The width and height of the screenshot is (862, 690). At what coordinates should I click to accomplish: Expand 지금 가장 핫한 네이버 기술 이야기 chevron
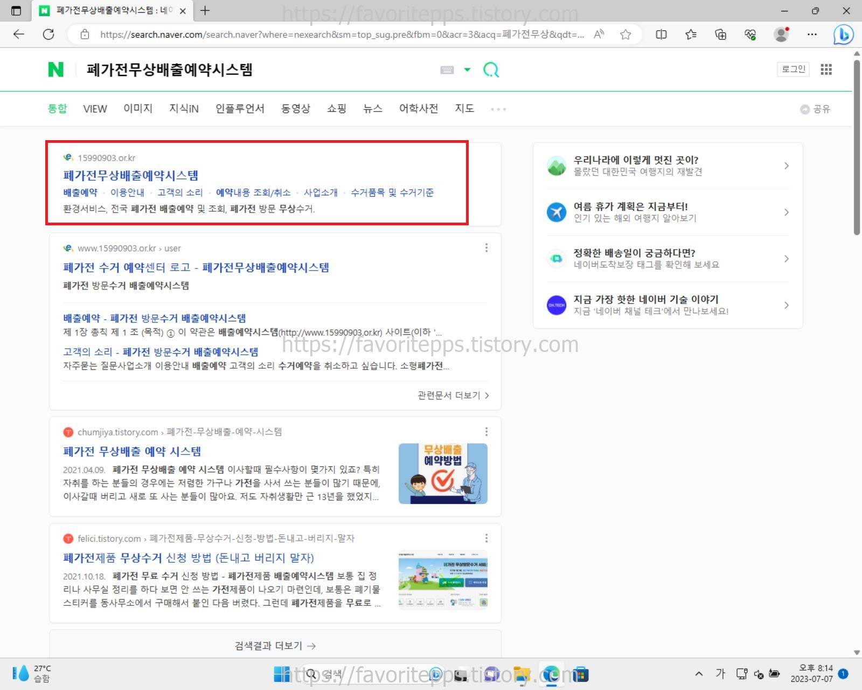787,305
